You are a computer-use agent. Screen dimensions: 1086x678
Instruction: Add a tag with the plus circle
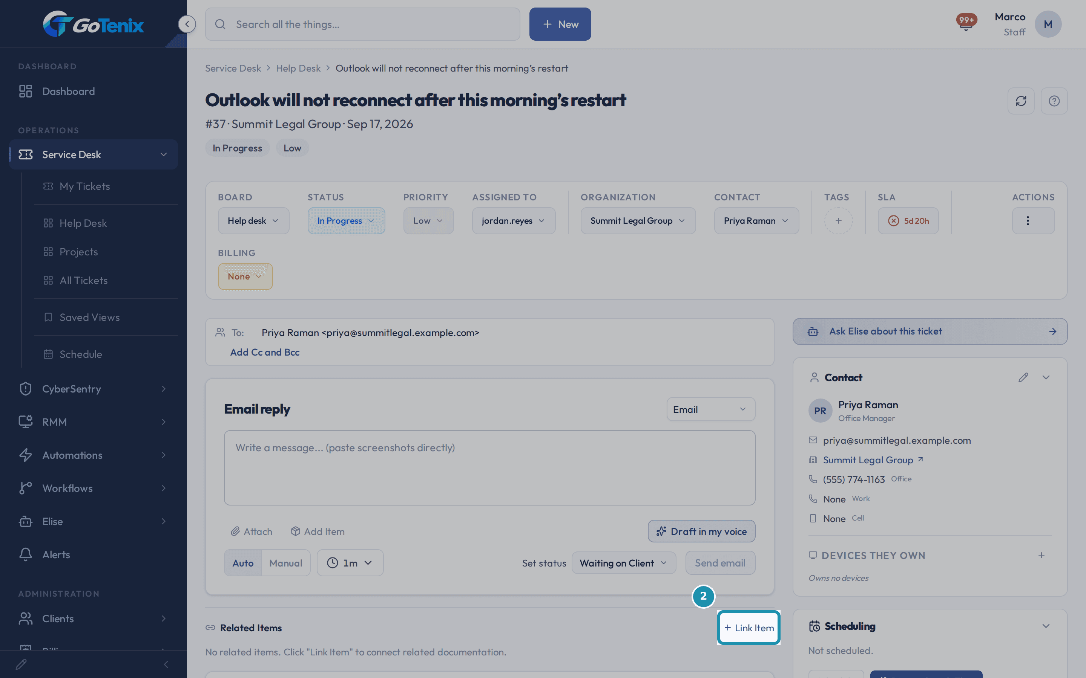(838, 221)
